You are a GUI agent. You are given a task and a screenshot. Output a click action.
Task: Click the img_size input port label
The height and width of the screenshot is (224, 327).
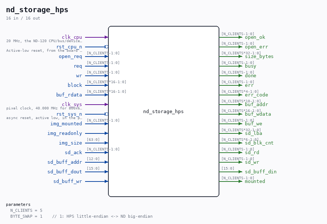[x=71, y=143]
